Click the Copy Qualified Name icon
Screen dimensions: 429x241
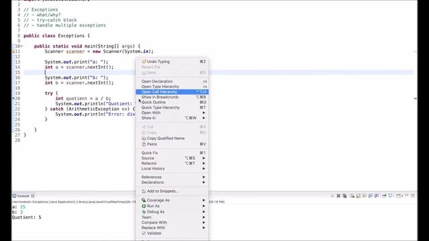(144, 139)
